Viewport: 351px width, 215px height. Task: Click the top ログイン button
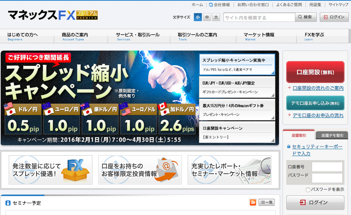pos(334,17)
